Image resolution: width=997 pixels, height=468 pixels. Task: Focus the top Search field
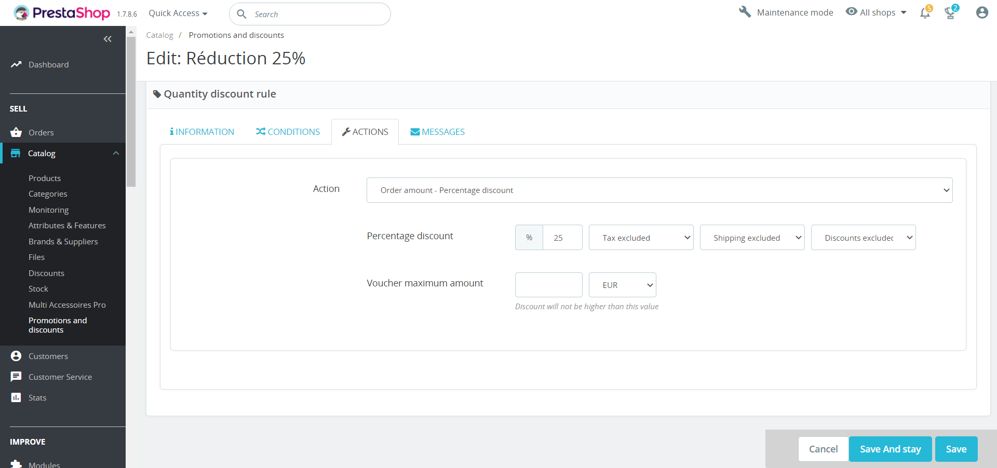click(x=310, y=14)
